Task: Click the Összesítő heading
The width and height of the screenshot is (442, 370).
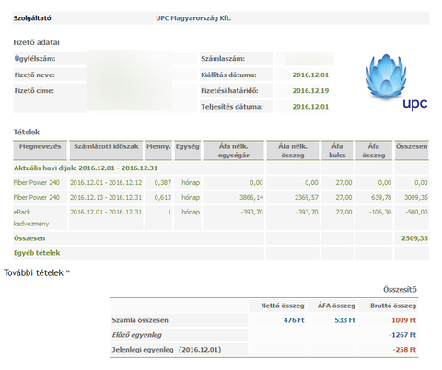Action: (x=400, y=290)
